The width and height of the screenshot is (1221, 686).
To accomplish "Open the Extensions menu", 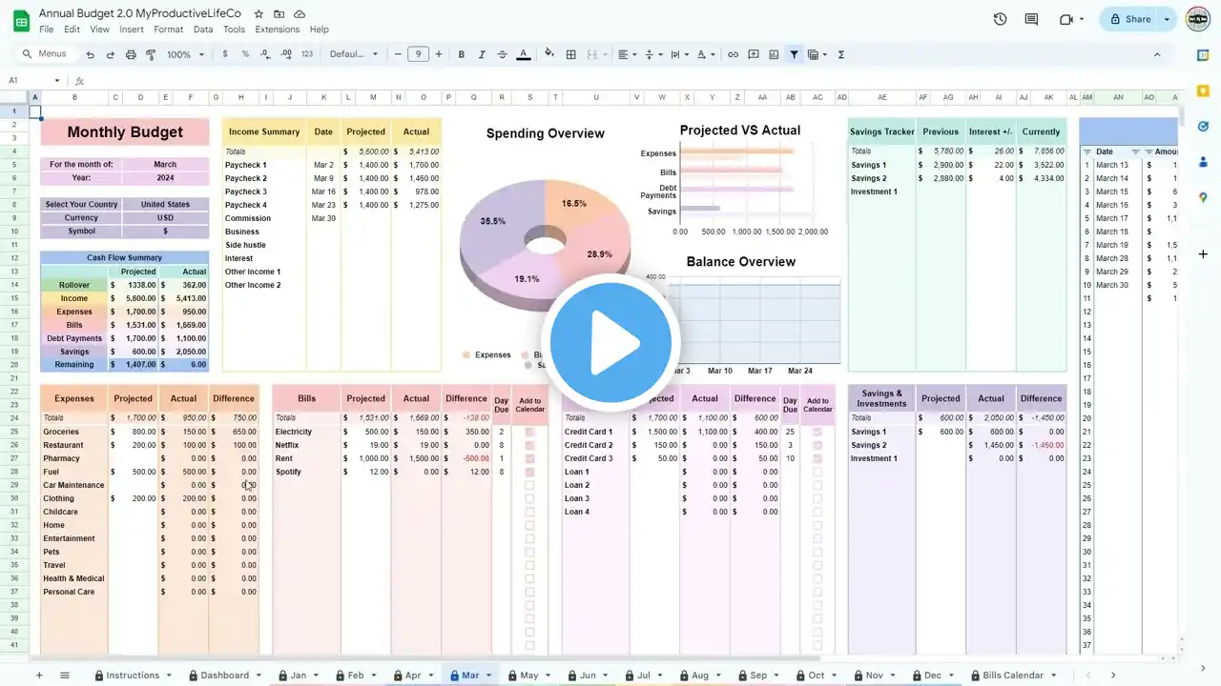I will pos(277,30).
